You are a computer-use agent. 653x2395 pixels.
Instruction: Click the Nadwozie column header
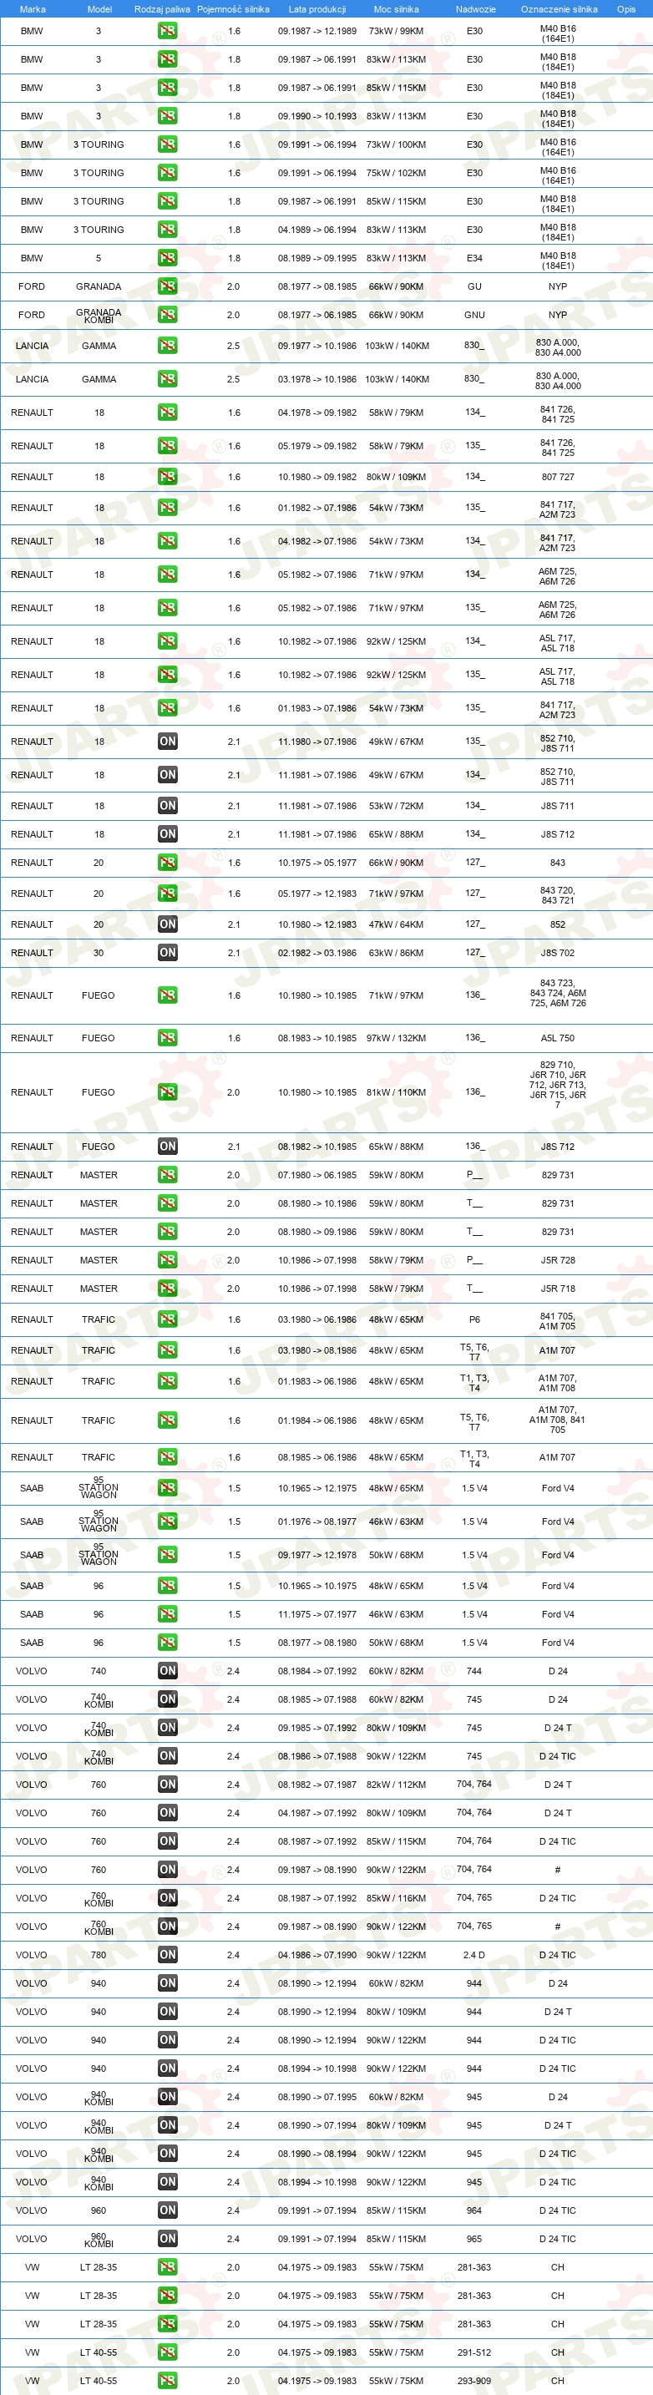(475, 9)
